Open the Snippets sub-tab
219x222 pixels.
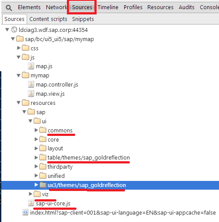[x=83, y=19]
